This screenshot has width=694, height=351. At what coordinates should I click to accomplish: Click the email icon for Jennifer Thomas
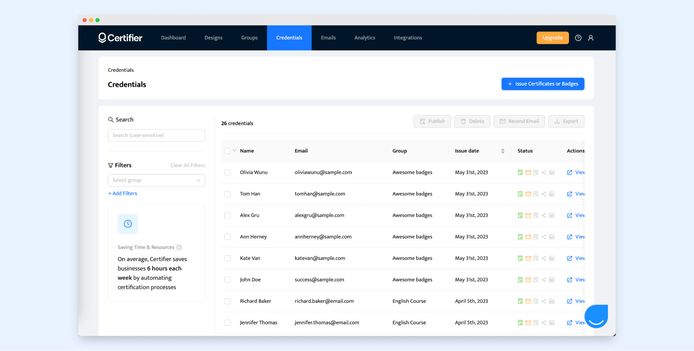(x=528, y=323)
